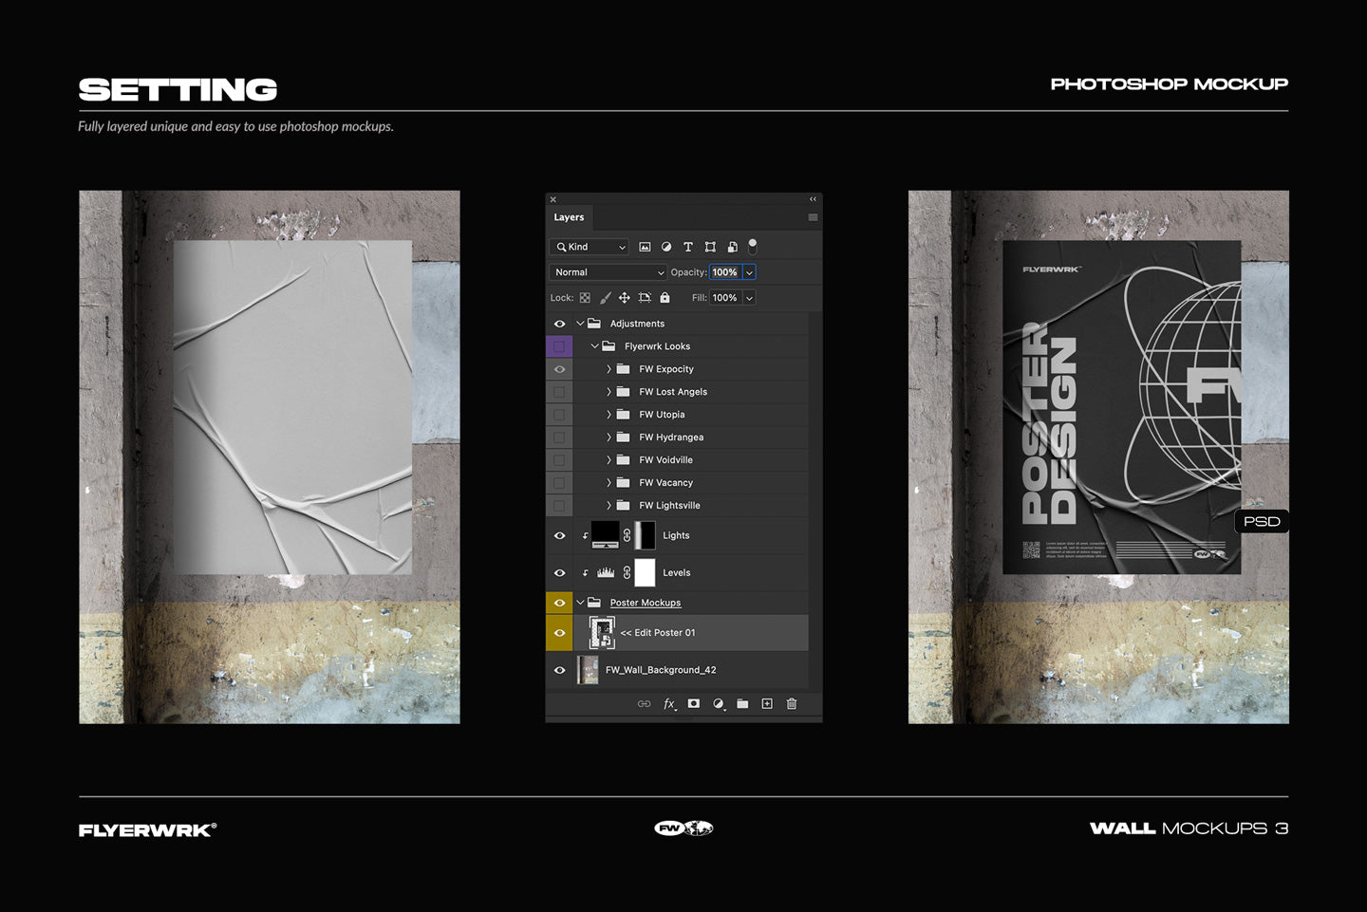Click lock transparent pixels checkerboard icon
Screen dimensions: 1367x912
[585, 298]
